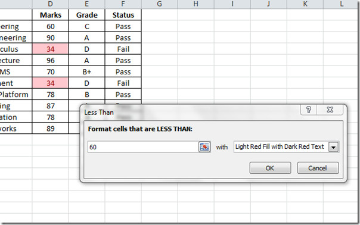Confirm with the OK button
Image resolution: width=360 pixels, height=225 pixels.
point(270,168)
